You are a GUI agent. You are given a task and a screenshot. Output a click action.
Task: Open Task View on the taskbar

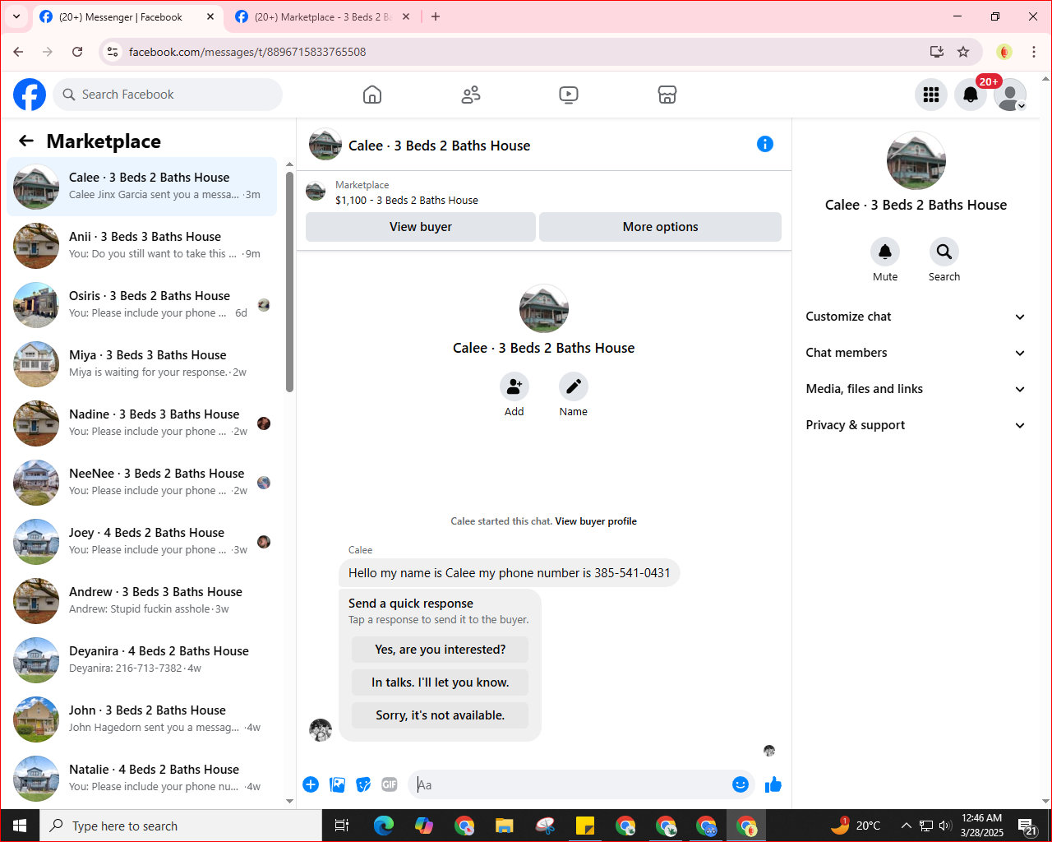click(342, 826)
